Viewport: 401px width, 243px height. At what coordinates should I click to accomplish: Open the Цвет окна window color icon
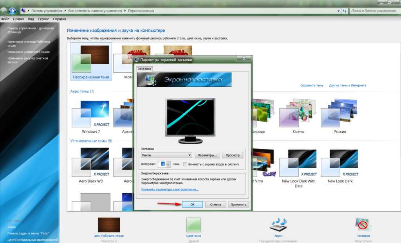193,225
